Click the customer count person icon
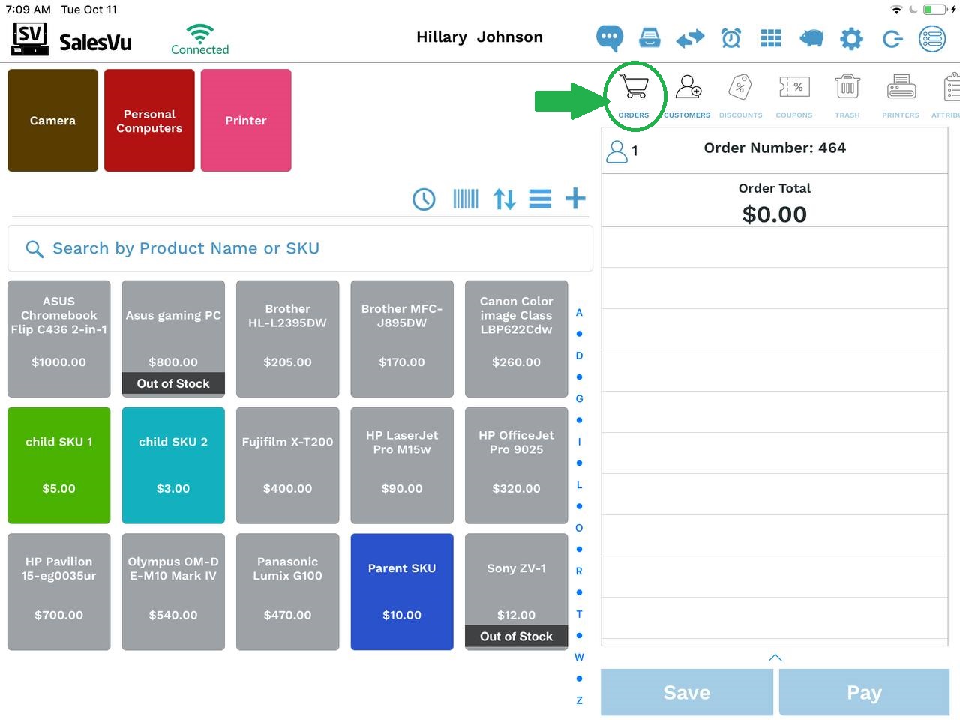The width and height of the screenshot is (960, 720). pos(616,151)
